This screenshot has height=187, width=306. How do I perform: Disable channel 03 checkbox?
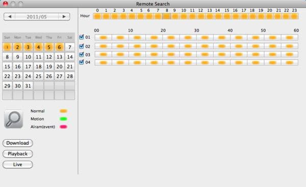coord(82,54)
